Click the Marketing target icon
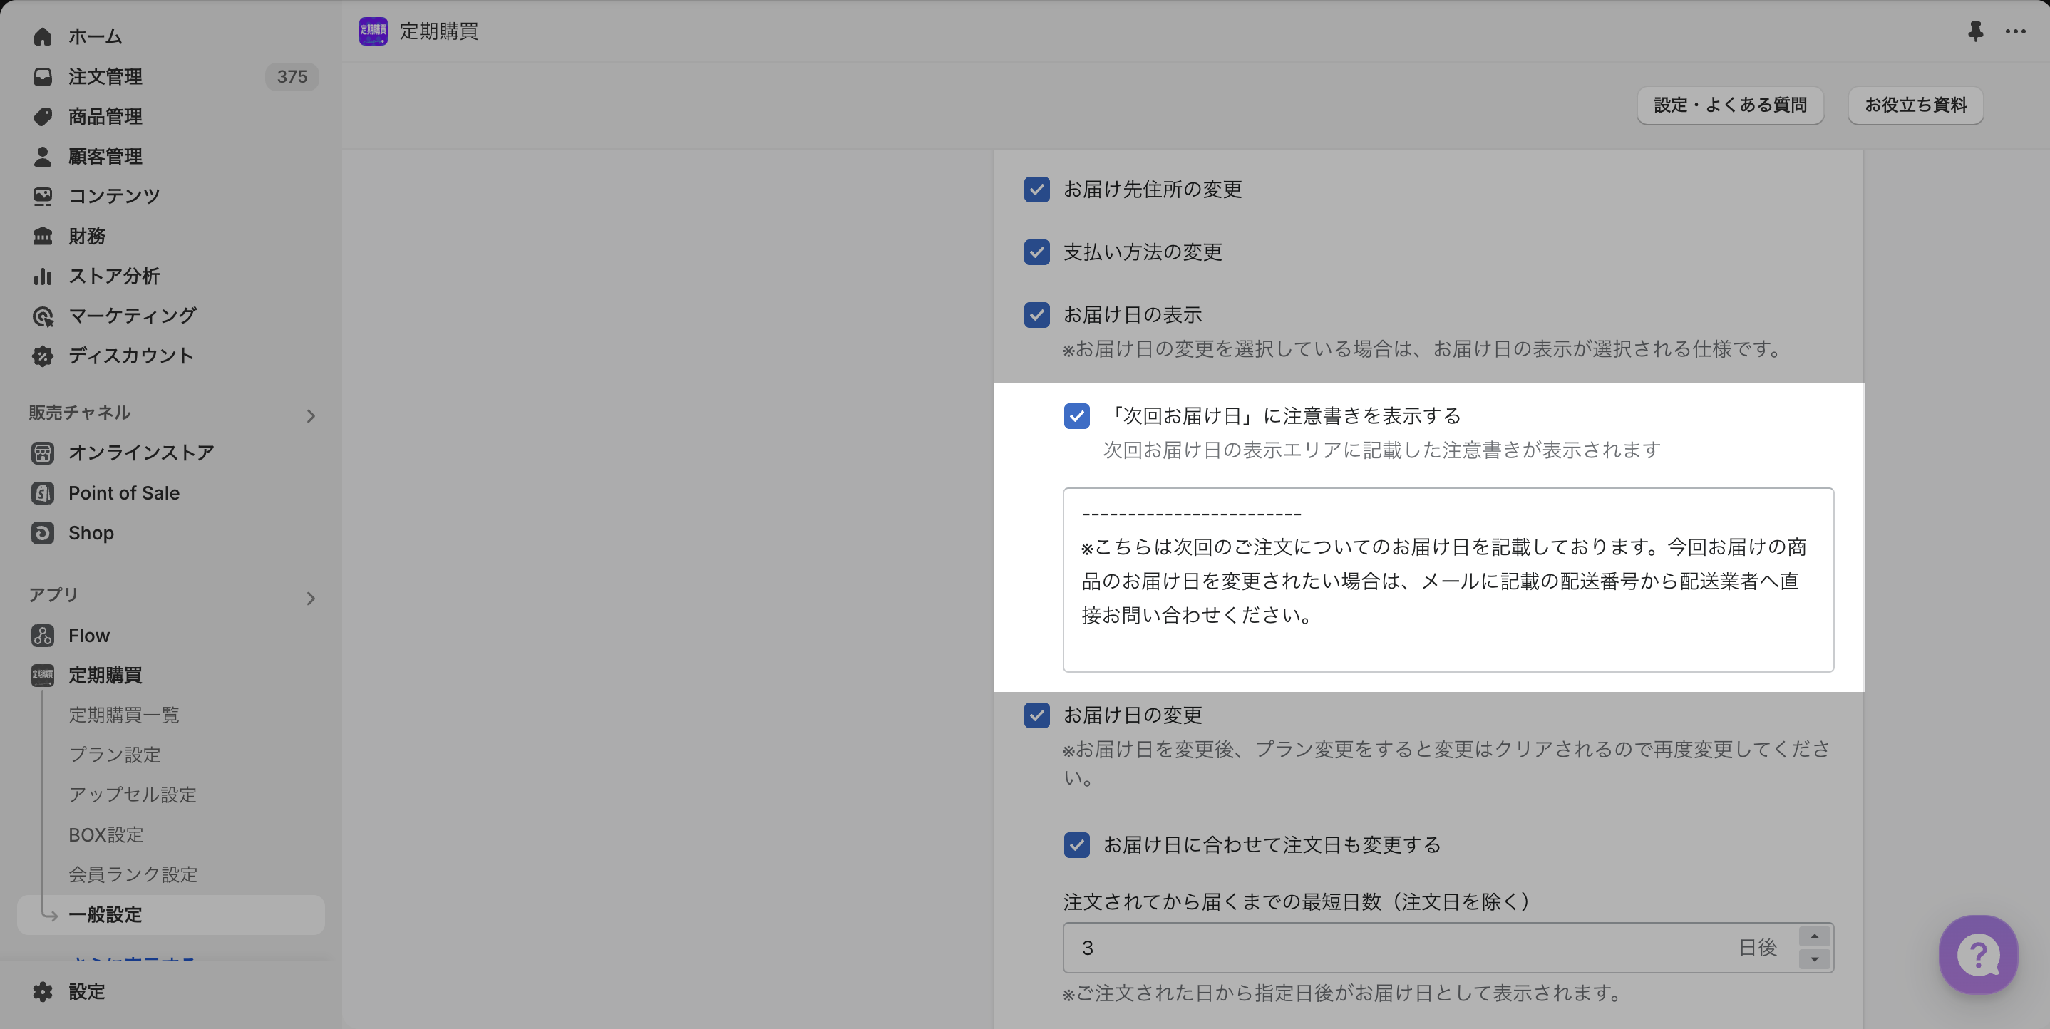 coord(42,316)
